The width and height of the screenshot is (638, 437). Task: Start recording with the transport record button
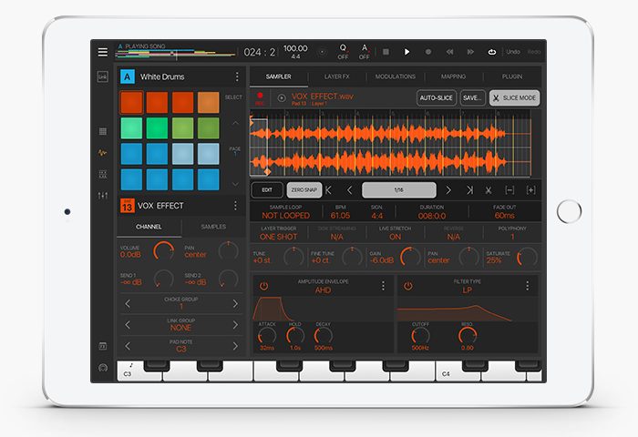tap(428, 52)
